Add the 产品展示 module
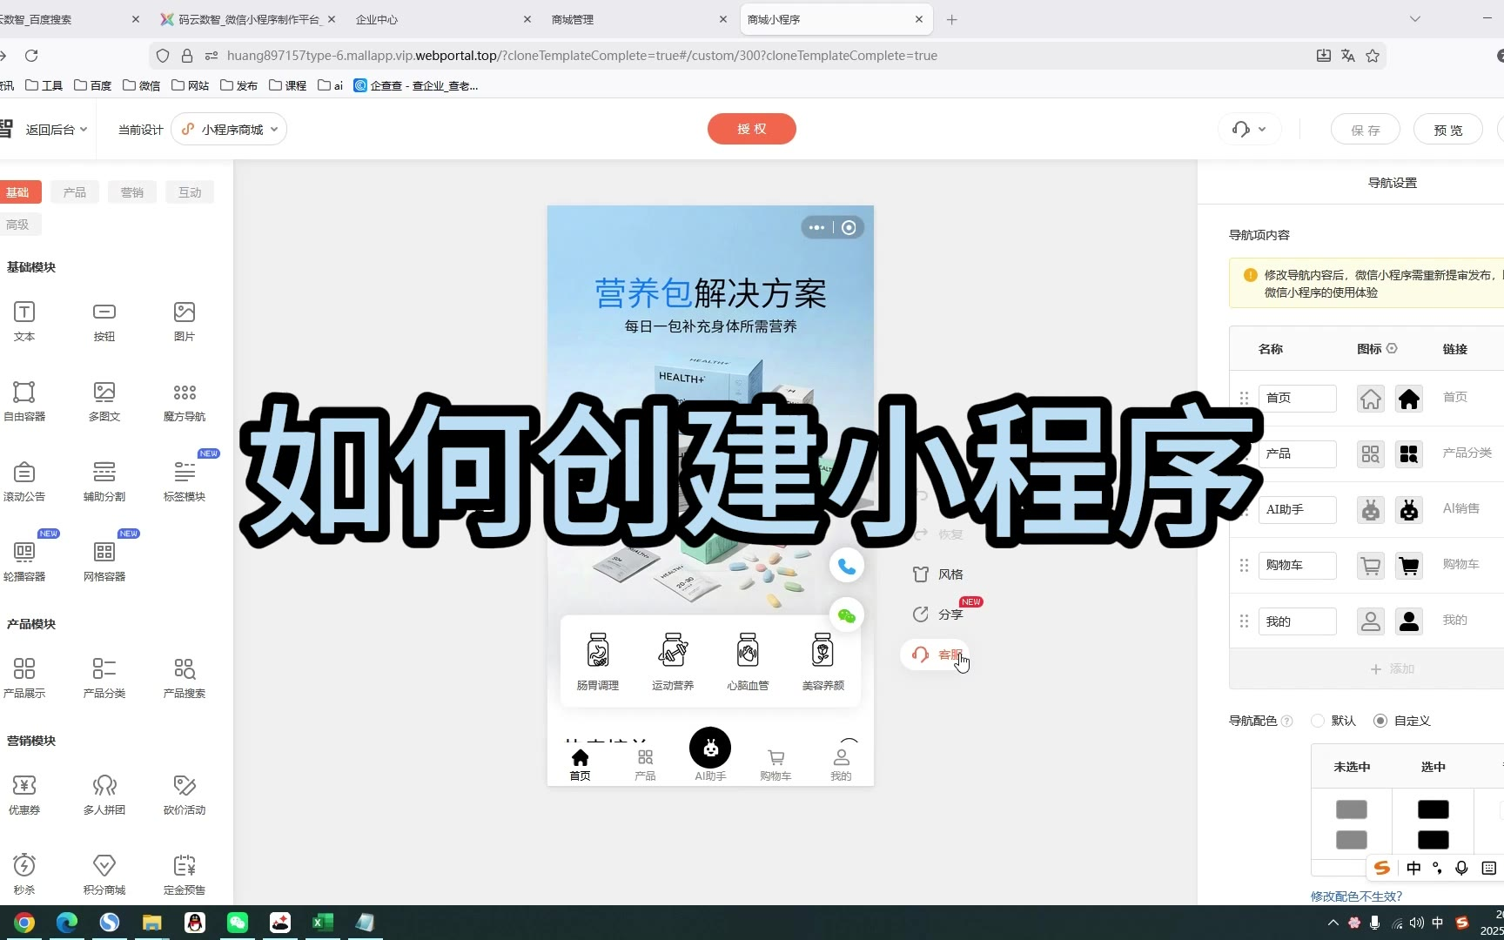Viewport: 1504px width, 940px height. [x=24, y=678]
